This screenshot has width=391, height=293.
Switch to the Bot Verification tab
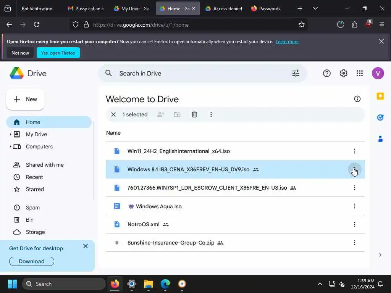point(37,9)
